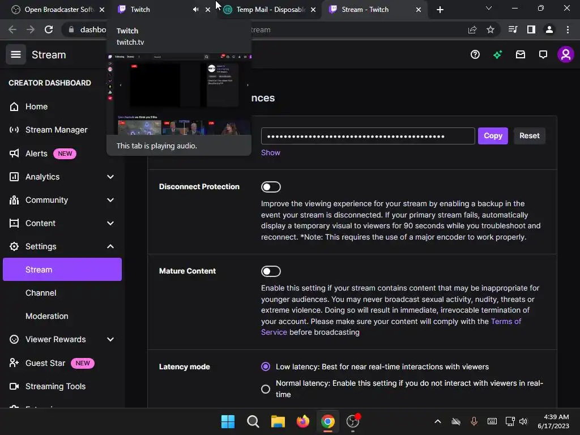Close the Temp Mail tab

pyautogui.click(x=313, y=10)
